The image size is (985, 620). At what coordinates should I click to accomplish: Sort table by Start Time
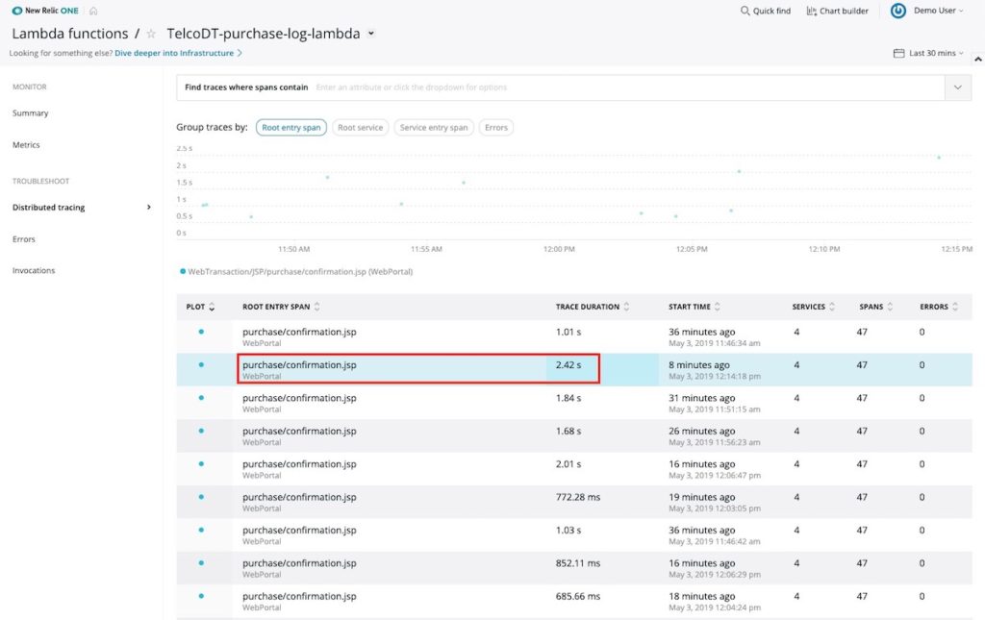point(718,307)
